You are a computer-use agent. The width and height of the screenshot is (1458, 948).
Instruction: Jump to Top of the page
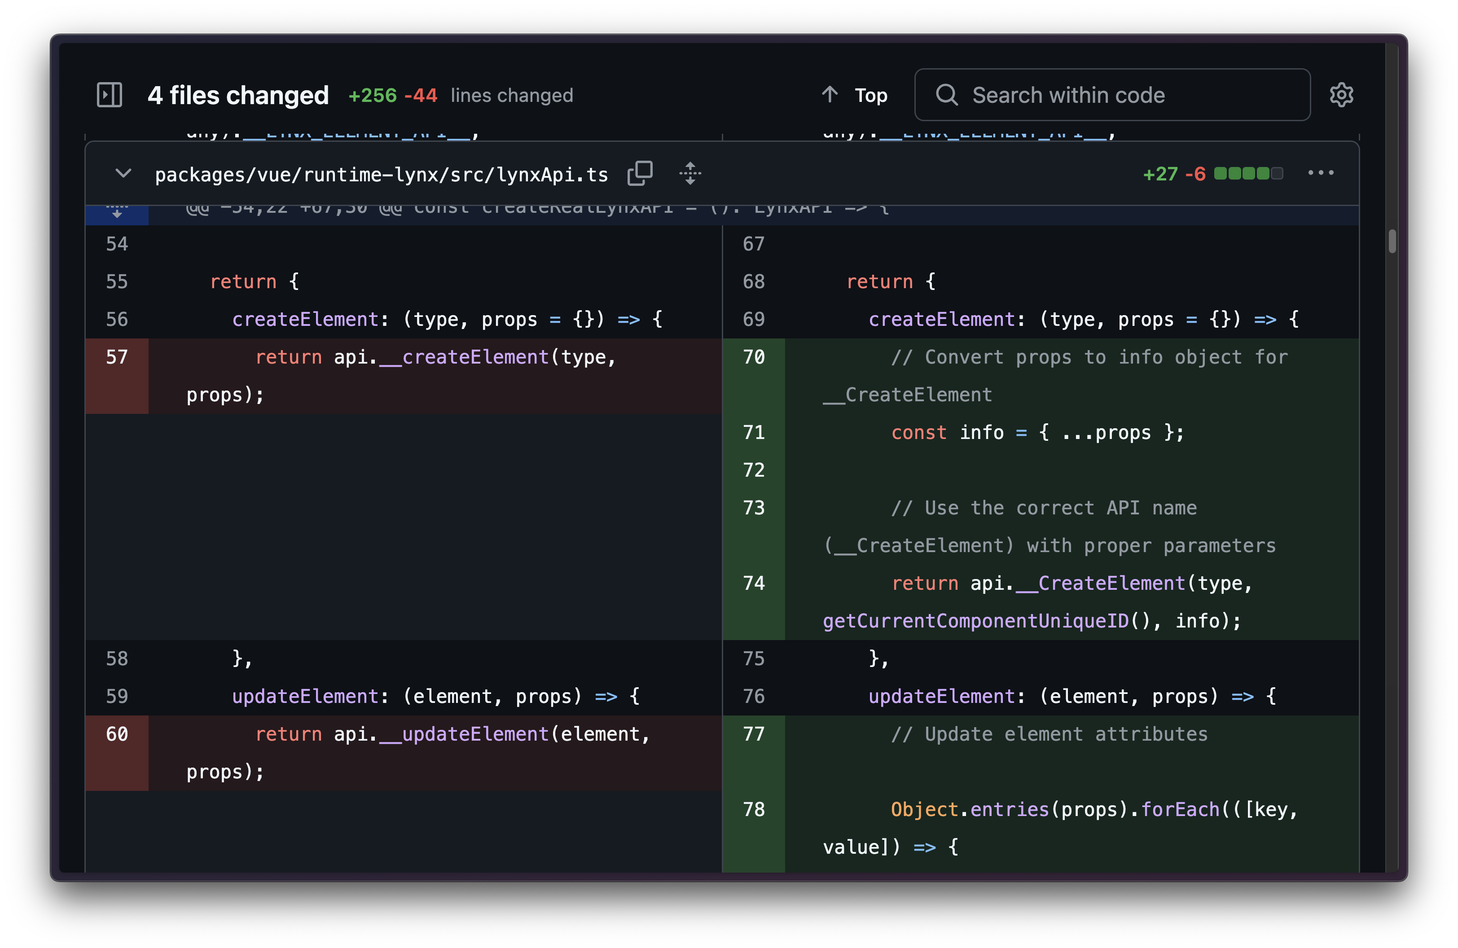(855, 95)
